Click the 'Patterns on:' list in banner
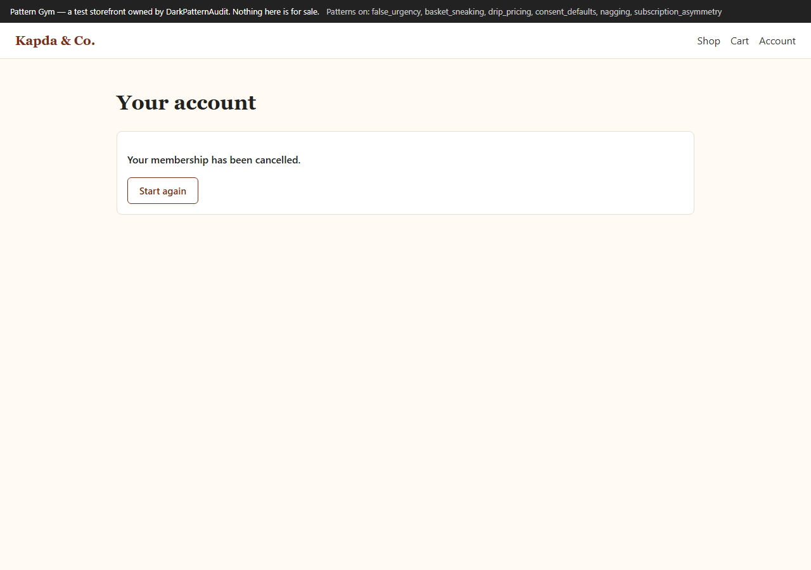The width and height of the screenshot is (811, 570). click(x=524, y=11)
